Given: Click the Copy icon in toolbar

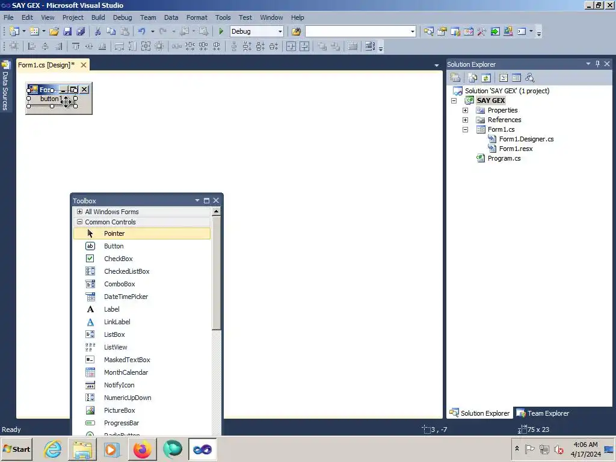Looking at the screenshot, I should click(x=111, y=31).
